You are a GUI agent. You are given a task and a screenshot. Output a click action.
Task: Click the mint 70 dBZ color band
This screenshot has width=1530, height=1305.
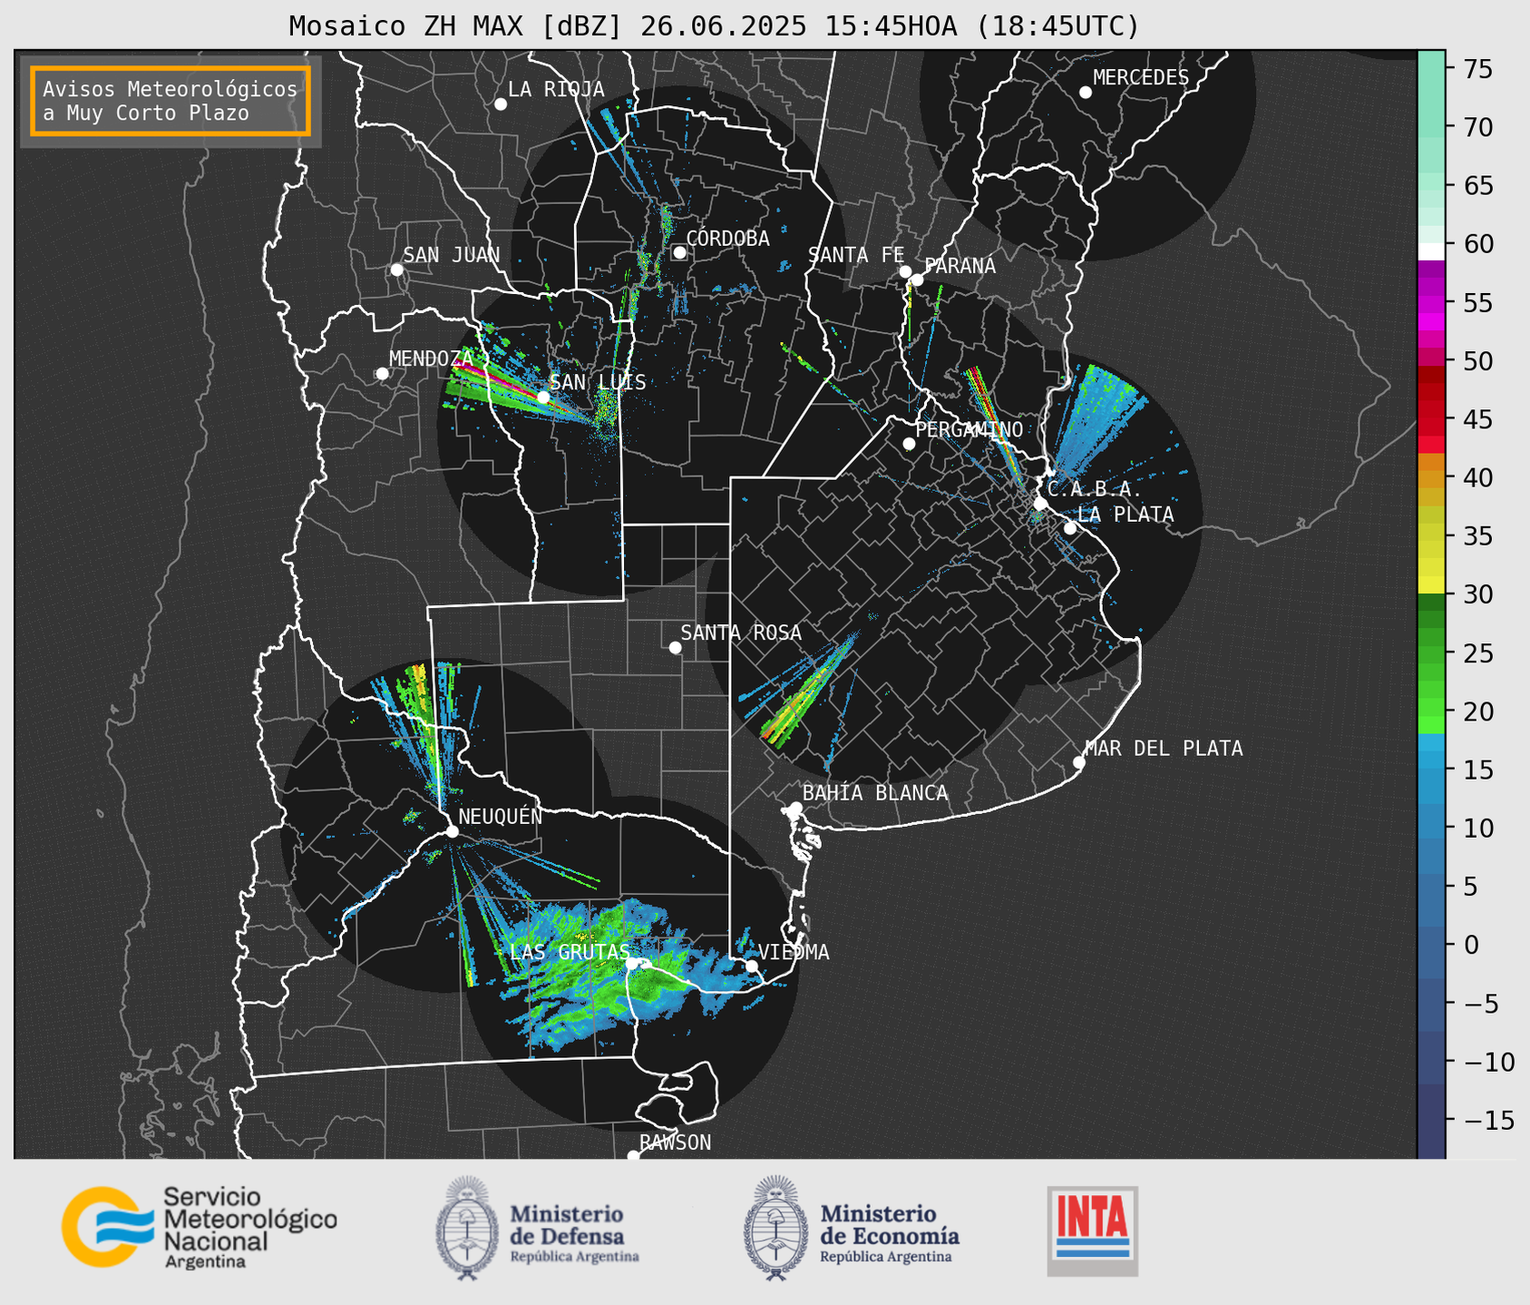[1431, 127]
